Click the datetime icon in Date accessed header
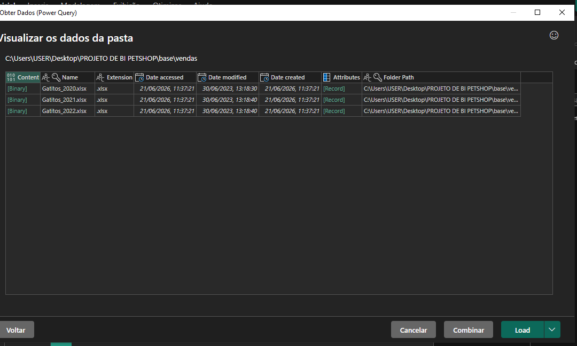The width and height of the screenshot is (577, 346). click(139, 77)
